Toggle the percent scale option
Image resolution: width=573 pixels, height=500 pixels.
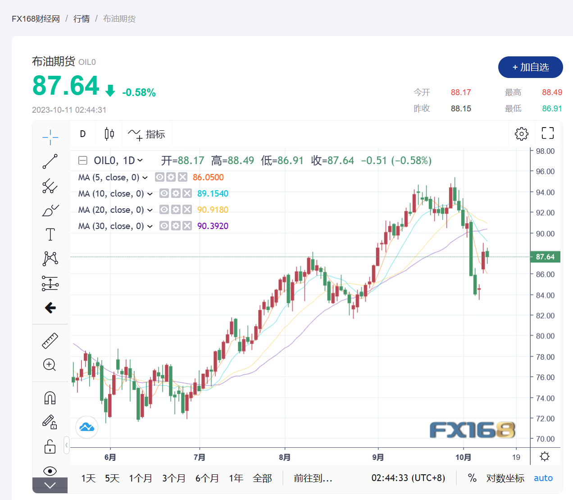472,478
